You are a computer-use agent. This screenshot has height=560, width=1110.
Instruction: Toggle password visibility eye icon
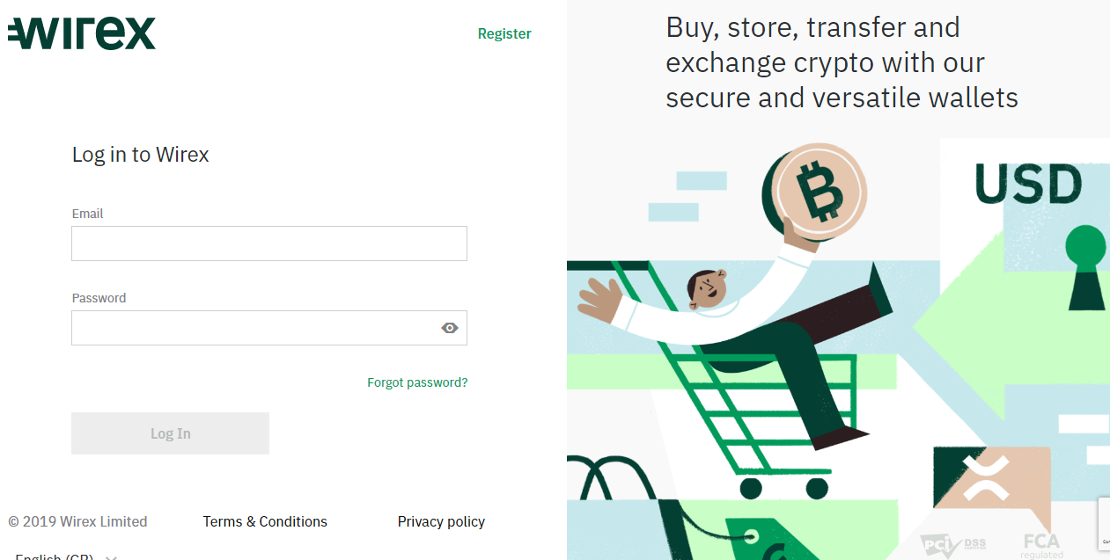point(450,328)
